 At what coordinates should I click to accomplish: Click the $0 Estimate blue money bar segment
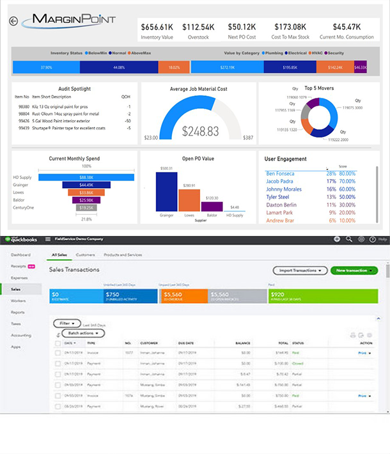pos(77,296)
